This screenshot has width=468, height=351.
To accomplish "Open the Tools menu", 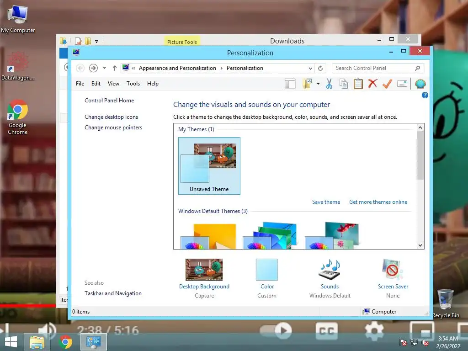I will click(x=133, y=84).
